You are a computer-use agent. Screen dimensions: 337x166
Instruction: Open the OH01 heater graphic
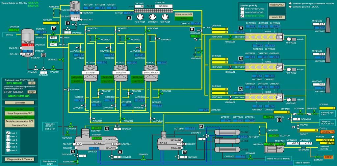pos(264,98)
